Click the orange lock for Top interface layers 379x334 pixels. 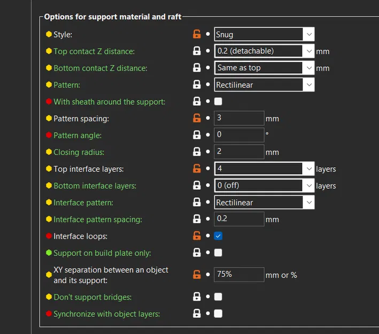[197, 169]
